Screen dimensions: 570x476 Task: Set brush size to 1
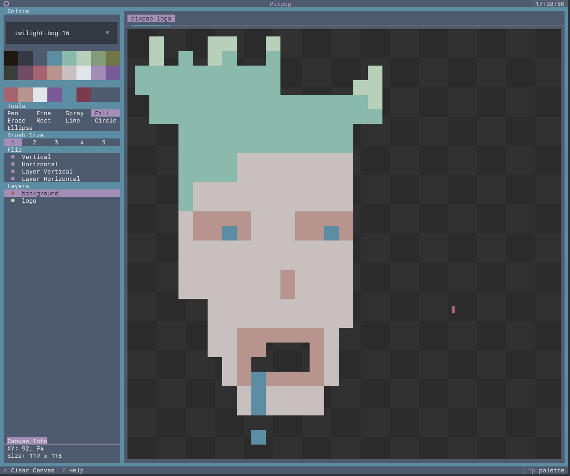(13, 142)
